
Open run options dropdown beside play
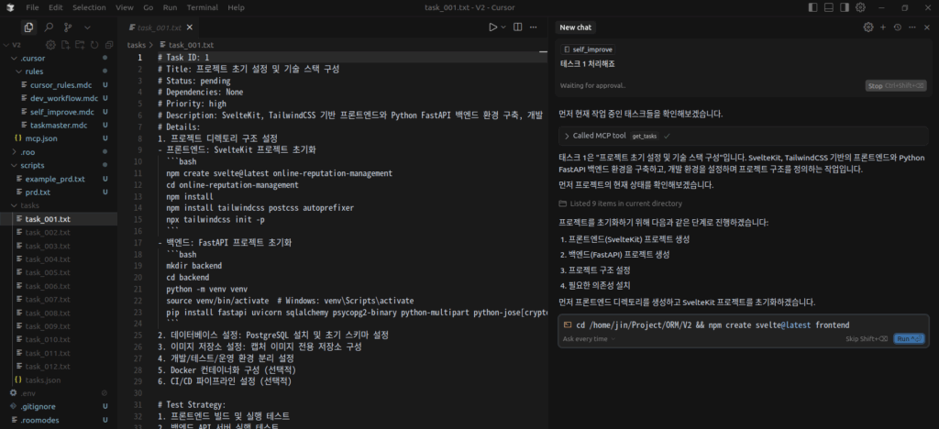pos(503,27)
